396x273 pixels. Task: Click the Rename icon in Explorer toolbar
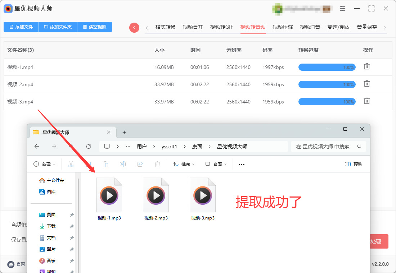click(x=123, y=165)
